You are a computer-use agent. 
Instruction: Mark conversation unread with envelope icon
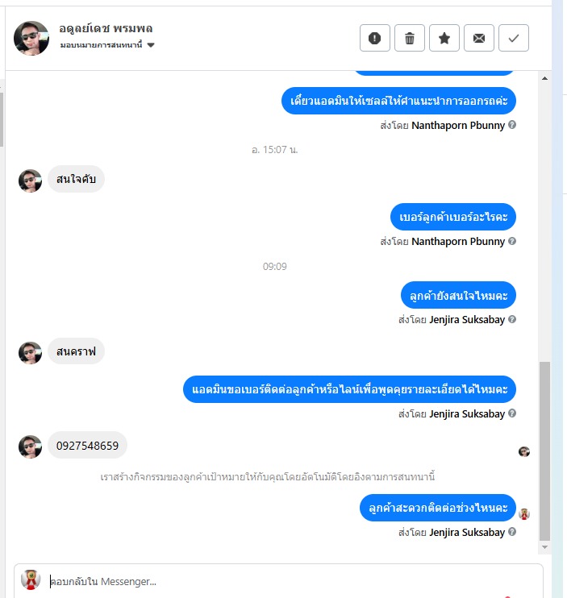[x=479, y=38]
